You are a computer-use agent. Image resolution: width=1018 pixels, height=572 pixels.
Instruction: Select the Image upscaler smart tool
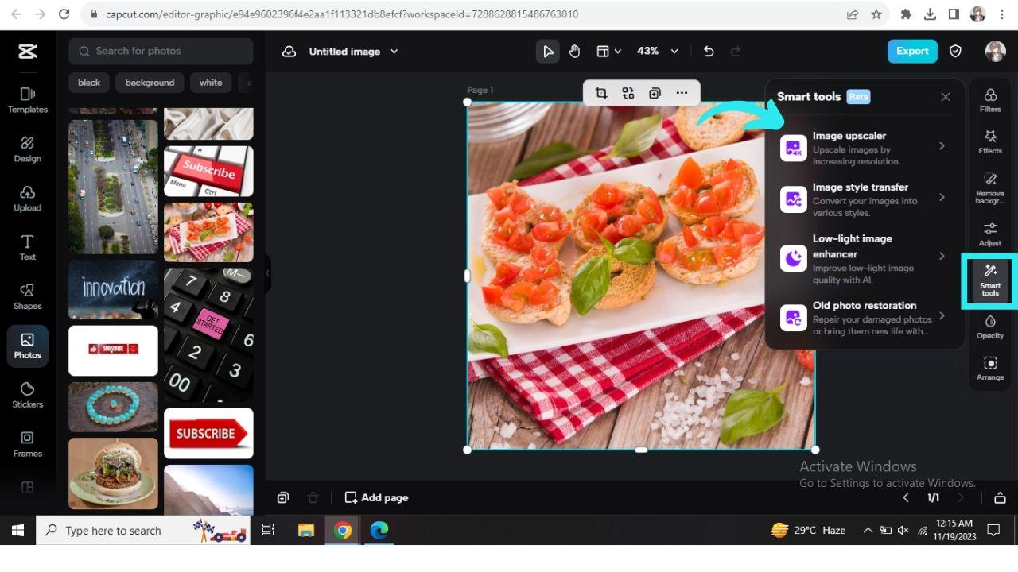coord(864,148)
